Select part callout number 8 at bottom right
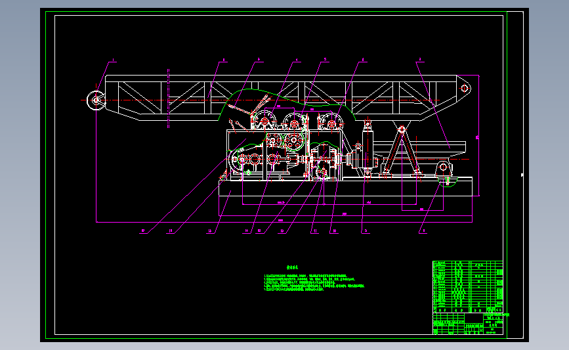 click(x=423, y=231)
